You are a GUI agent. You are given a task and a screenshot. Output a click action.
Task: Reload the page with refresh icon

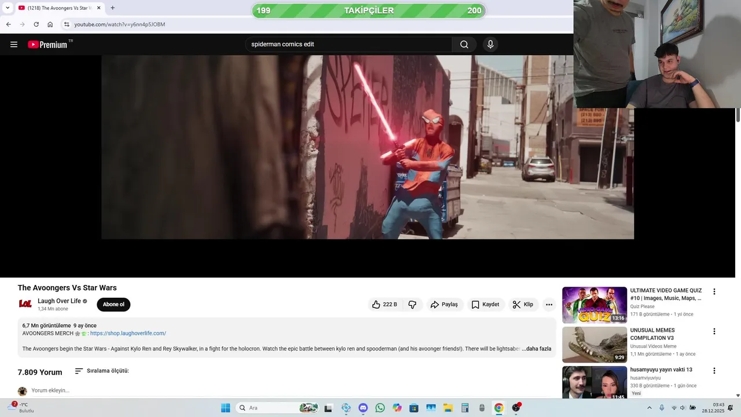coord(36,24)
